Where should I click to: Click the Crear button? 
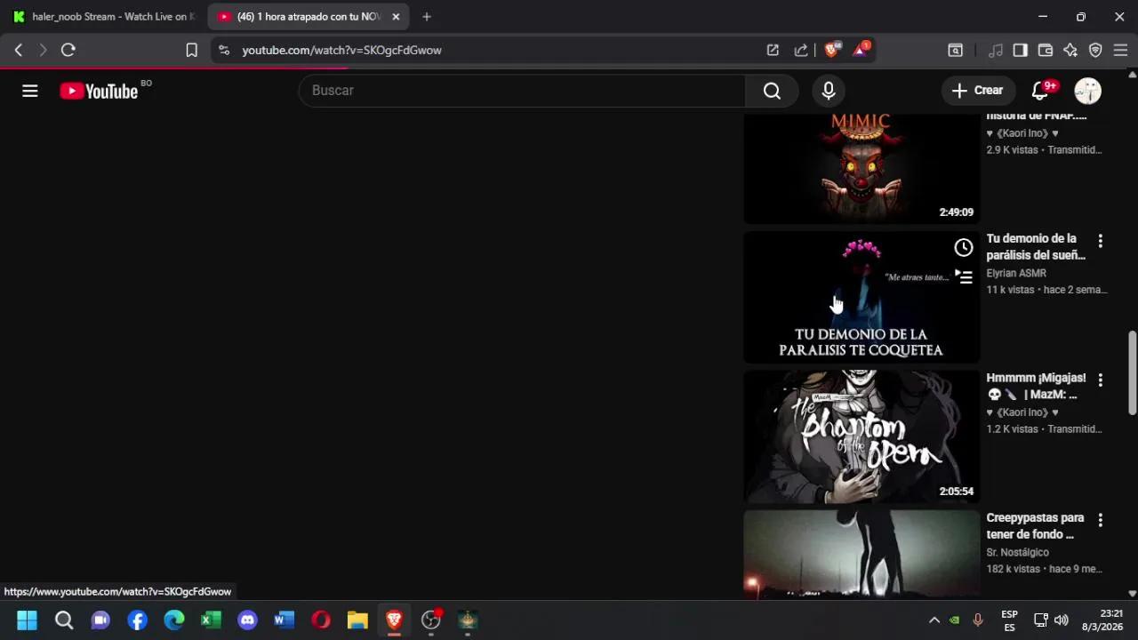pyautogui.click(x=977, y=90)
